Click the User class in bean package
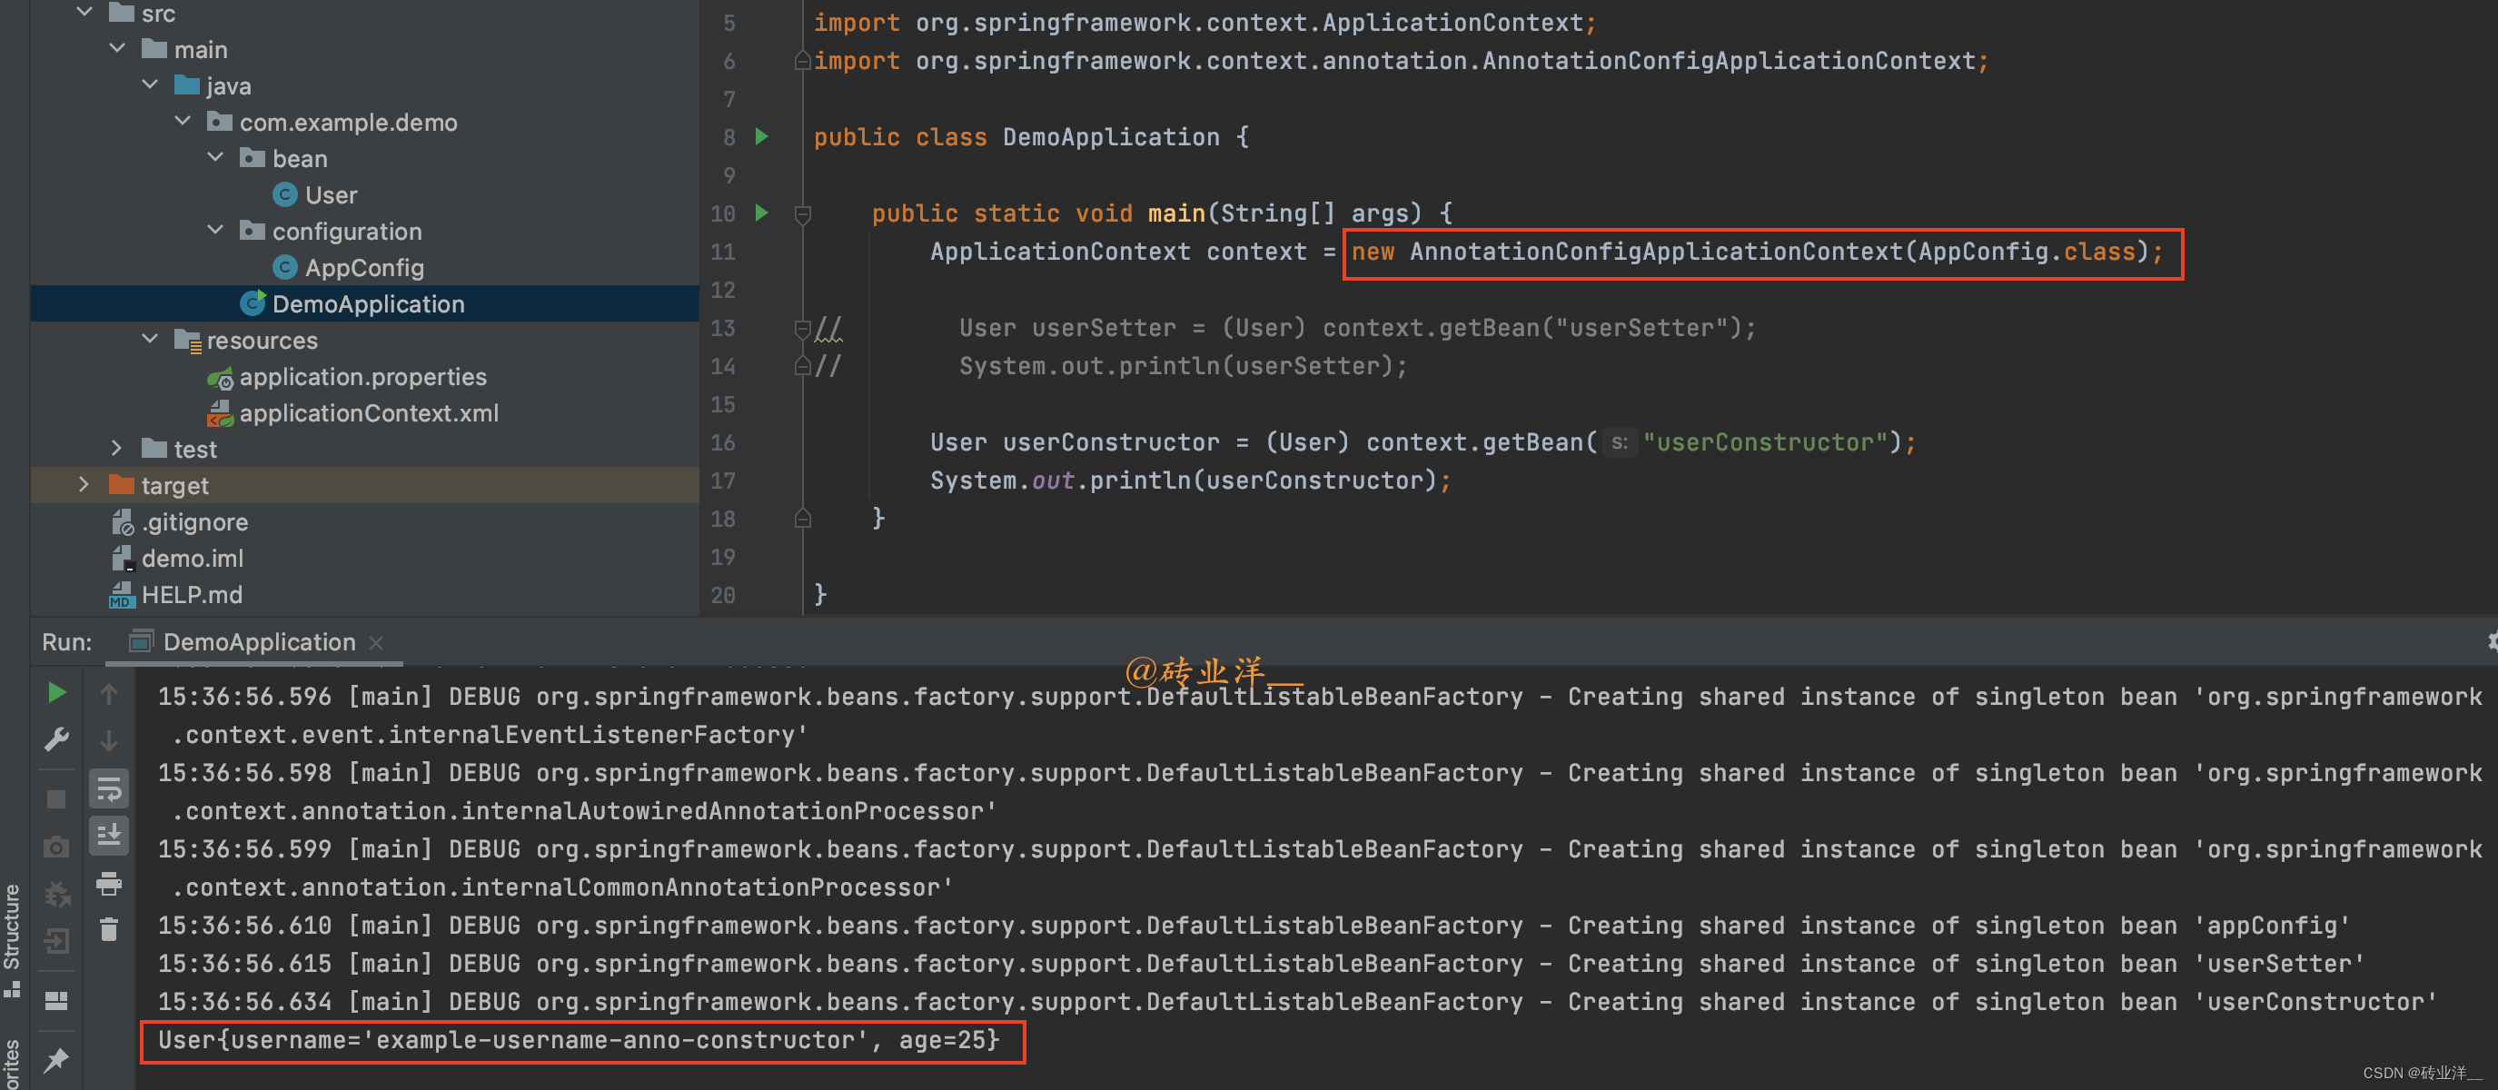 click(331, 195)
